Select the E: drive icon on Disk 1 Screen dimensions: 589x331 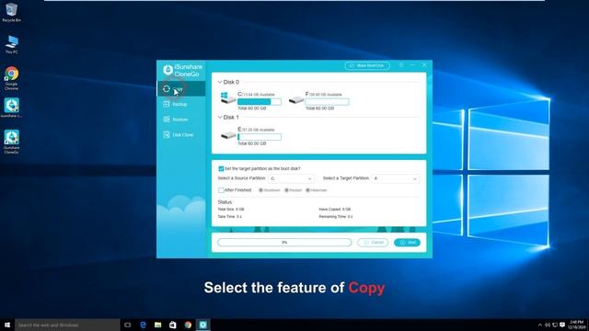[x=228, y=135]
